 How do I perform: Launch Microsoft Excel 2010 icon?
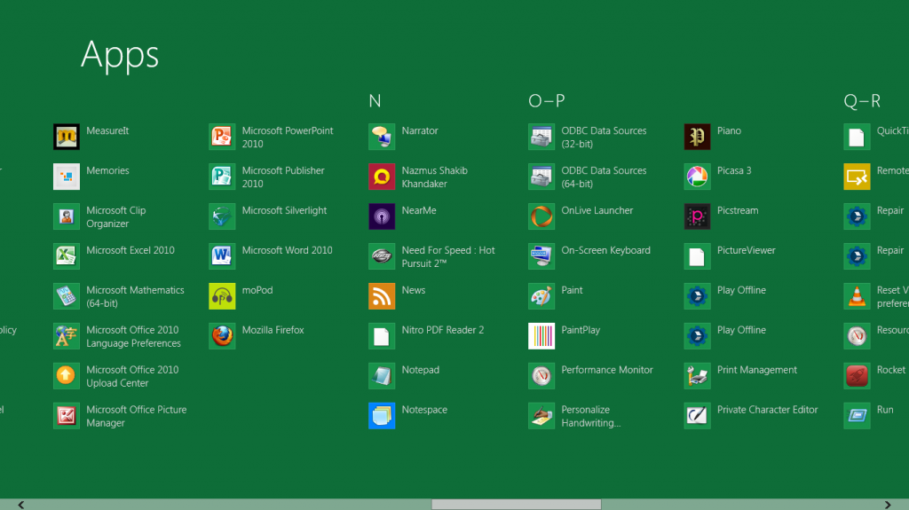click(66, 256)
